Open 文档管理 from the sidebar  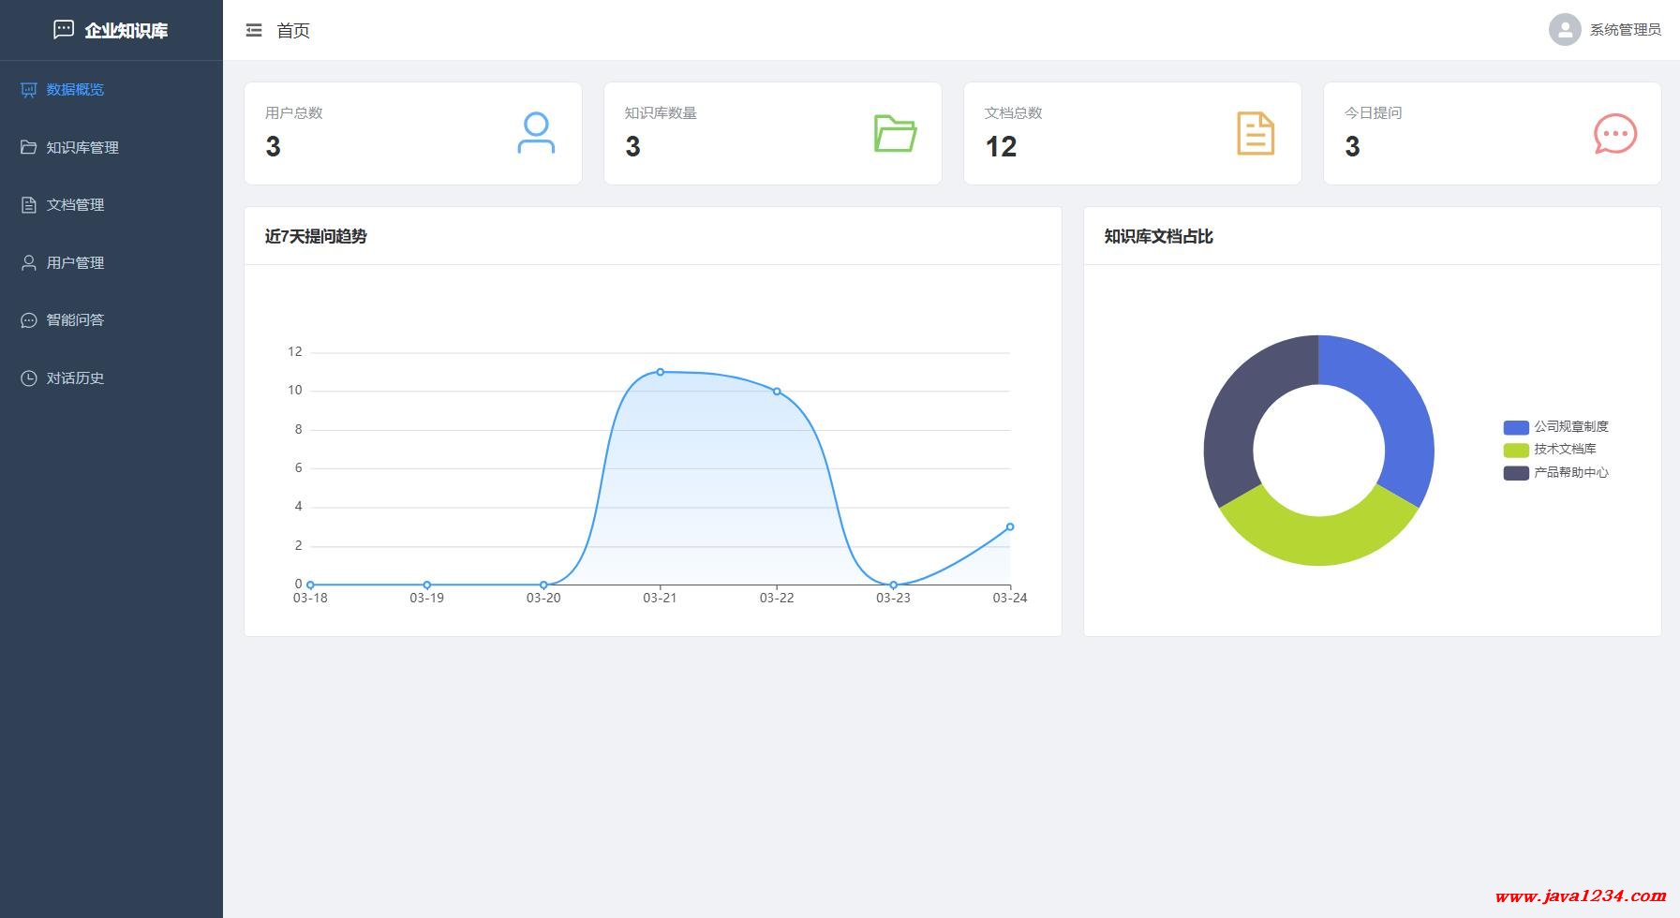tap(75, 205)
